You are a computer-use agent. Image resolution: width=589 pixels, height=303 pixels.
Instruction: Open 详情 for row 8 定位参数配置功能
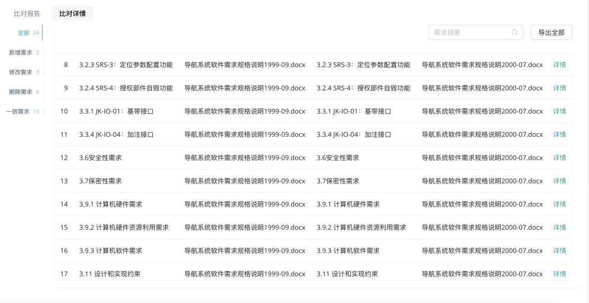point(559,65)
